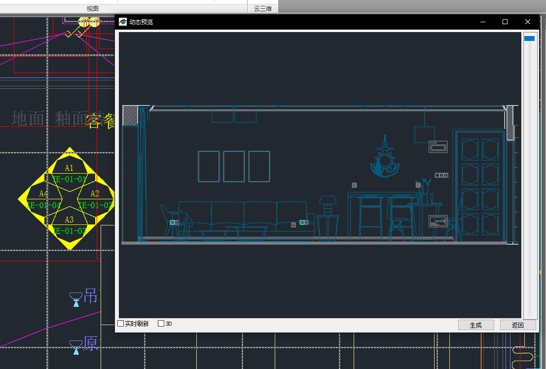Click the anchor wall decoration in the preview
546x369 pixels.
(385, 156)
